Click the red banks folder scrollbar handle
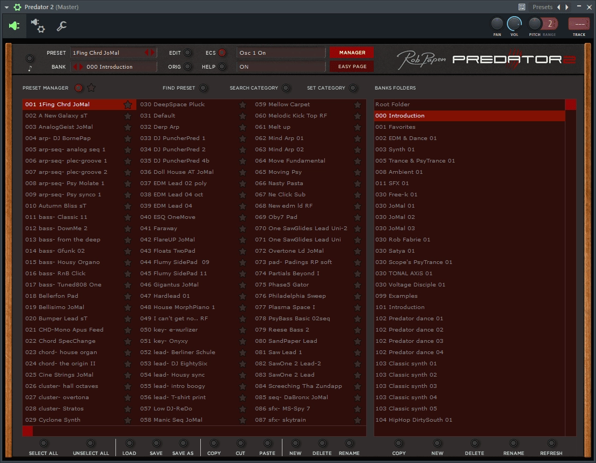This screenshot has width=596, height=463. click(x=571, y=105)
